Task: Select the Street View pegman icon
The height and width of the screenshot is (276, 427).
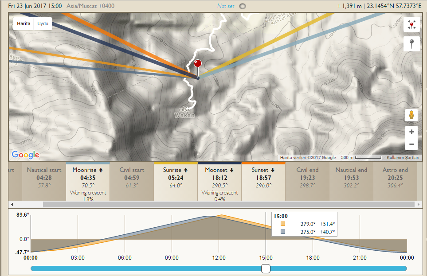Action: coord(411,115)
